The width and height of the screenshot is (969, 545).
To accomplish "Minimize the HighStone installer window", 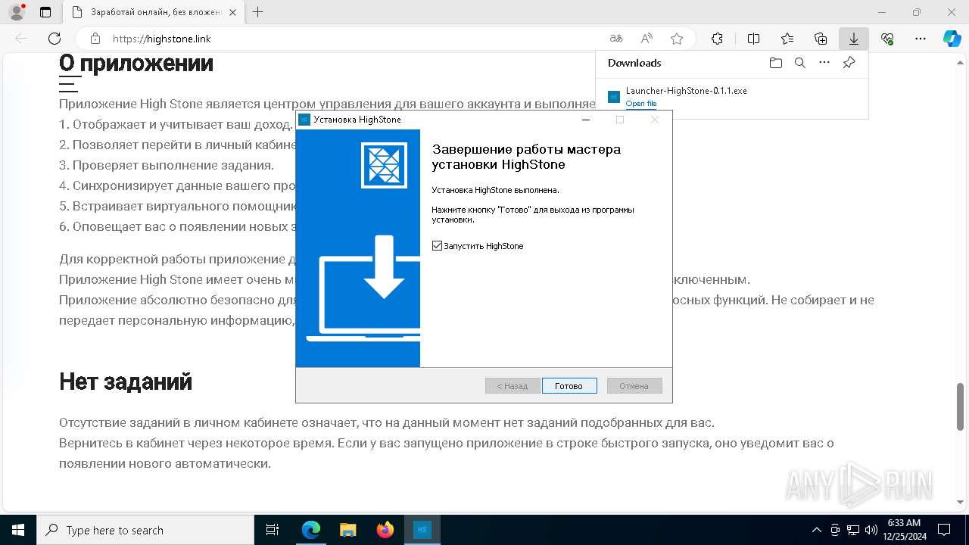I will 585,120.
